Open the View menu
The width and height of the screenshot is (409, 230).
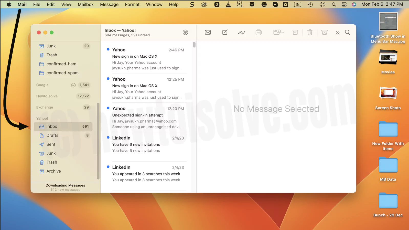pyautogui.click(x=66, y=4)
